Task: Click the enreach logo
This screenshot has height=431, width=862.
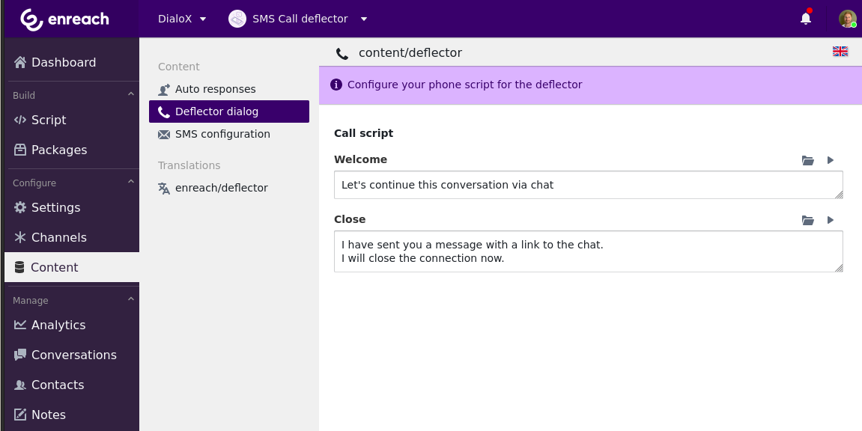Action: pyautogui.click(x=64, y=19)
